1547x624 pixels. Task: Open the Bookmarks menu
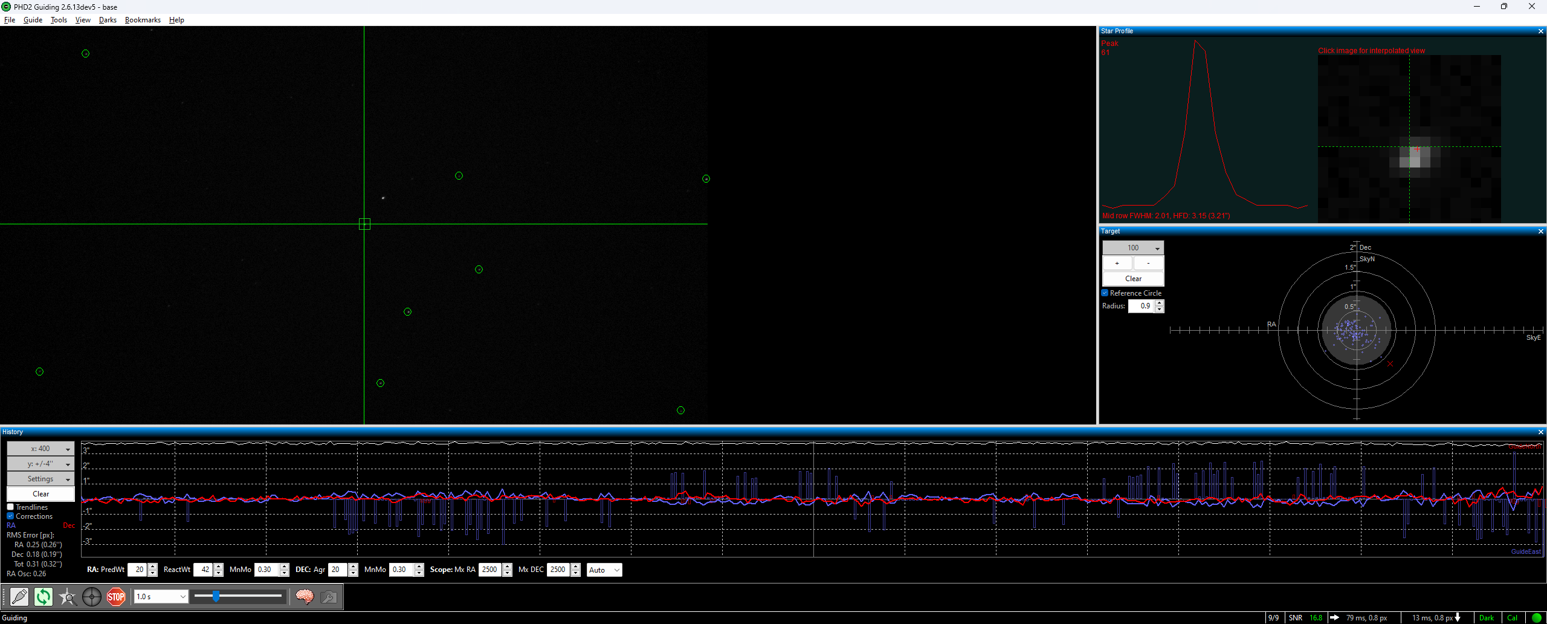(143, 20)
